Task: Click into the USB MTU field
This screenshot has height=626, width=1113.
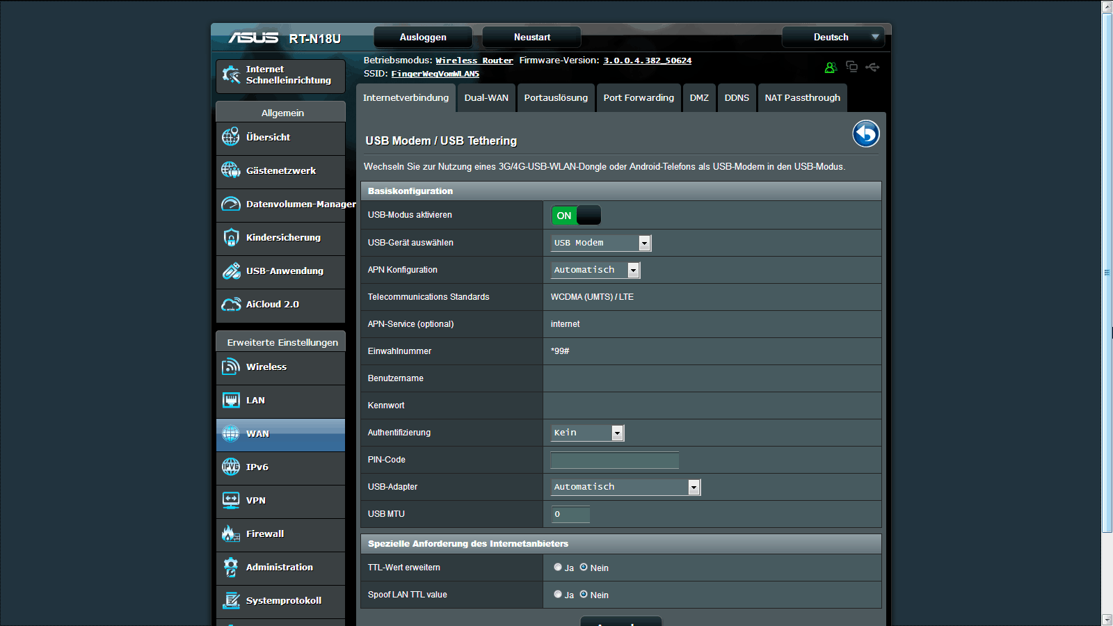Action: click(570, 514)
